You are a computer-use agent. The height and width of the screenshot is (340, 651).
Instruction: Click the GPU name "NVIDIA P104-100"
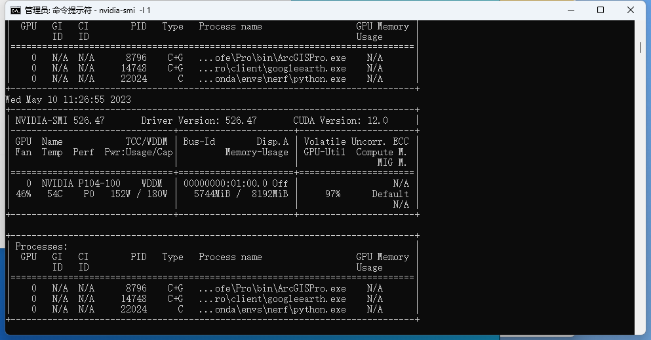click(81, 183)
